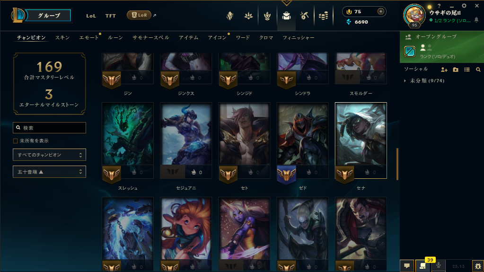Image resolution: width=484 pixels, height=272 pixels.
Task: Click the グループ party button
Action: 48,16
